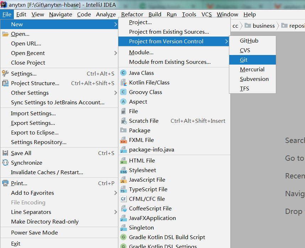Viewport: 305px width, 248px height.
Task: Choose the CVS option
Action: pos(252,50)
